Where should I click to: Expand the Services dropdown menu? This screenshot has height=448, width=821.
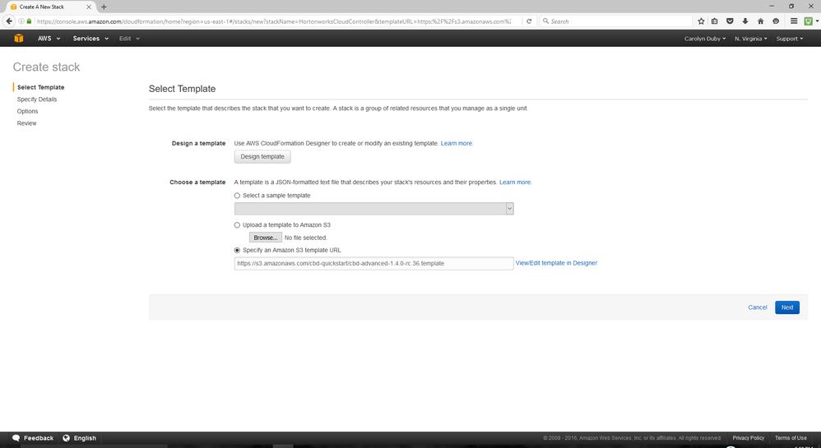coord(90,38)
